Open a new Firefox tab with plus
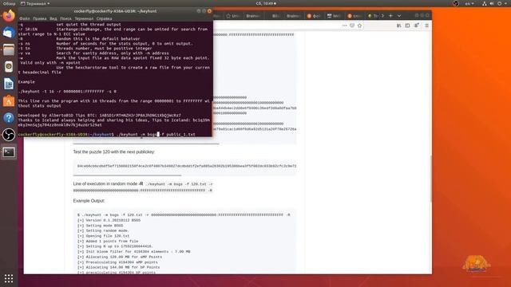 [x=390, y=16]
